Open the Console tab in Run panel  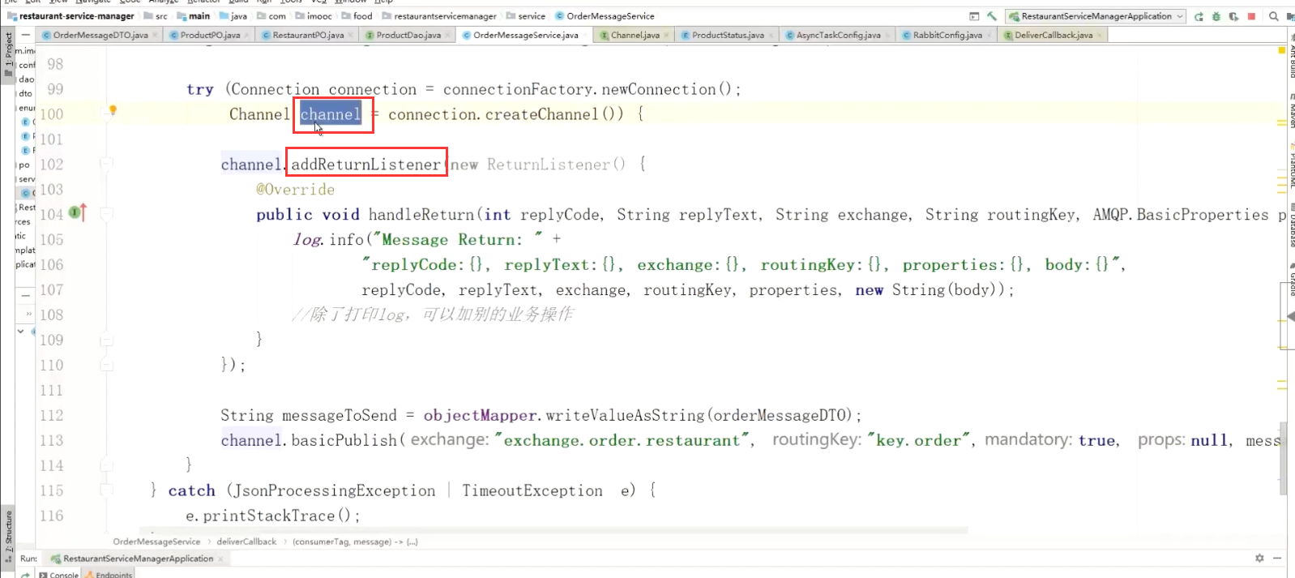[x=58, y=575]
